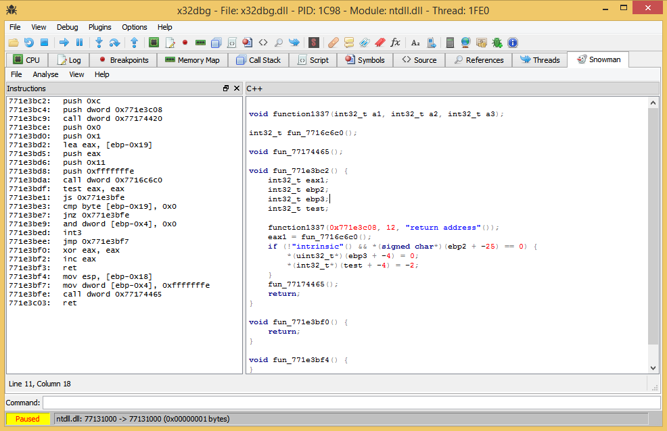This screenshot has height=431, width=667.
Task: Select instruction line 'int3' at 771e3bed
Action: [124, 232]
